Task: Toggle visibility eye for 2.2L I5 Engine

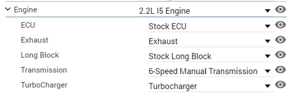Action: 280,9
